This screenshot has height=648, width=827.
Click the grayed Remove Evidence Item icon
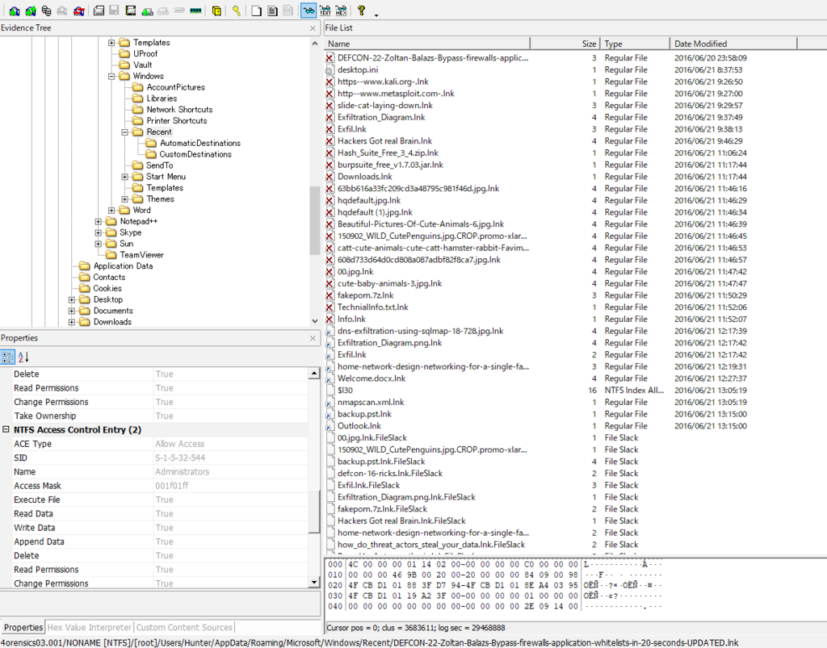[62, 10]
